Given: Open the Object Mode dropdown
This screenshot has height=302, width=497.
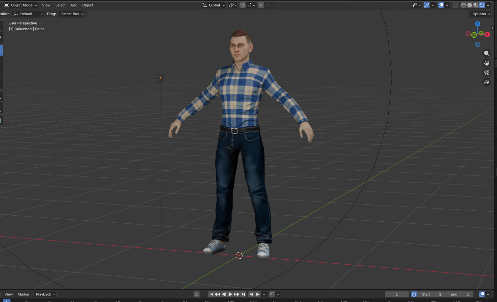Looking at the screenshot, I should point(21,5).
